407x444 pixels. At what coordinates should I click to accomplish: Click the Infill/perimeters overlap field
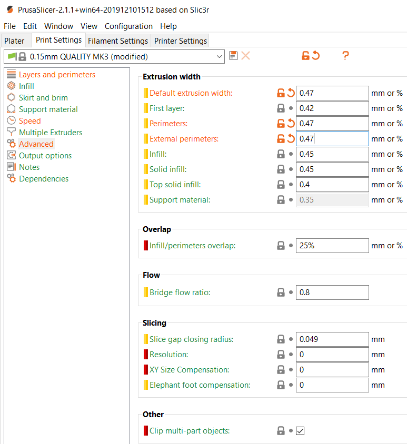click(x=332, y=246)
